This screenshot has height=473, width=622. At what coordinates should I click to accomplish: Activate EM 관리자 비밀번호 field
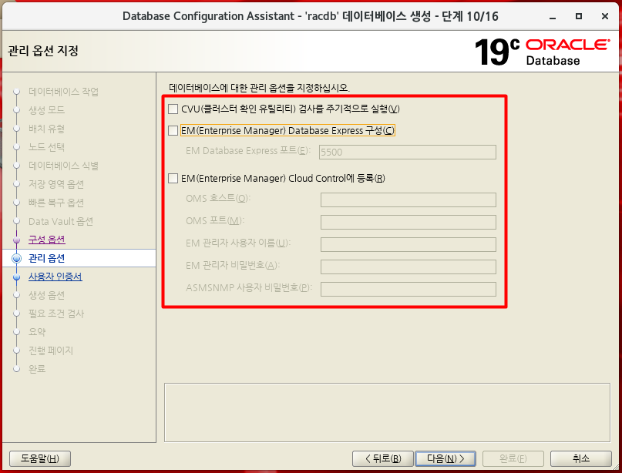[x=409, y=267]
